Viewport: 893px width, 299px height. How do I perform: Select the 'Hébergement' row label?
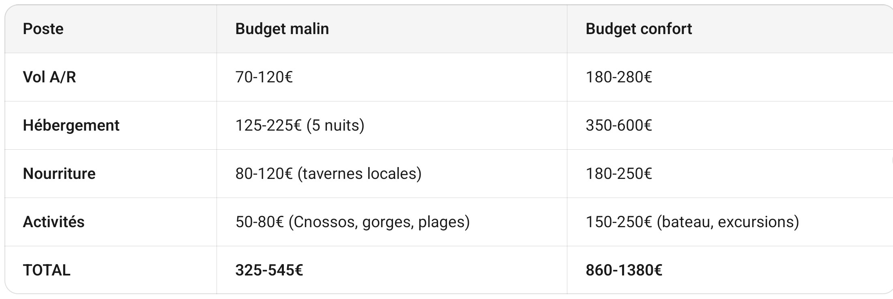(x=71, y=125)
